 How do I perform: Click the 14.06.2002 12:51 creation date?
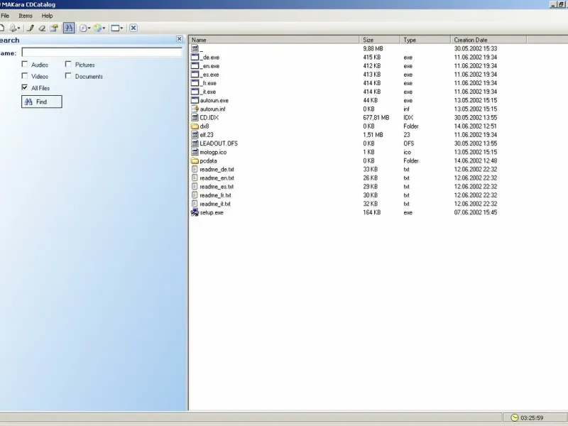coord(475,126)
